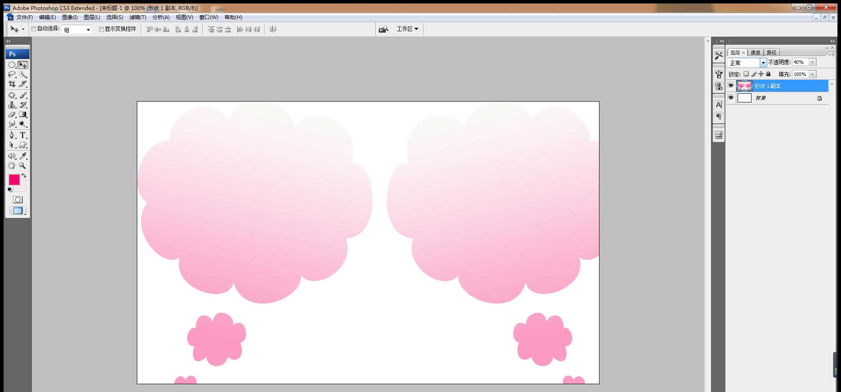
Task: Click Auto-Align Layers icon in options bar
Action: (x=273, y=29)
